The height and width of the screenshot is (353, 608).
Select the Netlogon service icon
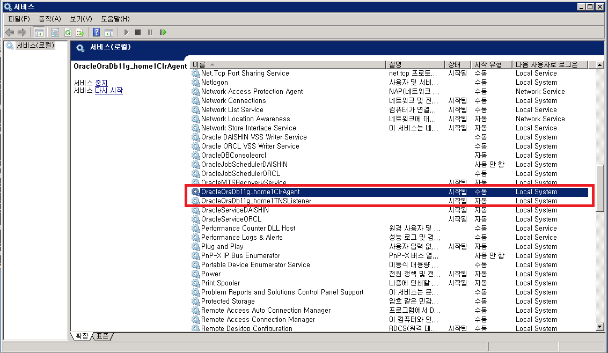pos(195,82)
